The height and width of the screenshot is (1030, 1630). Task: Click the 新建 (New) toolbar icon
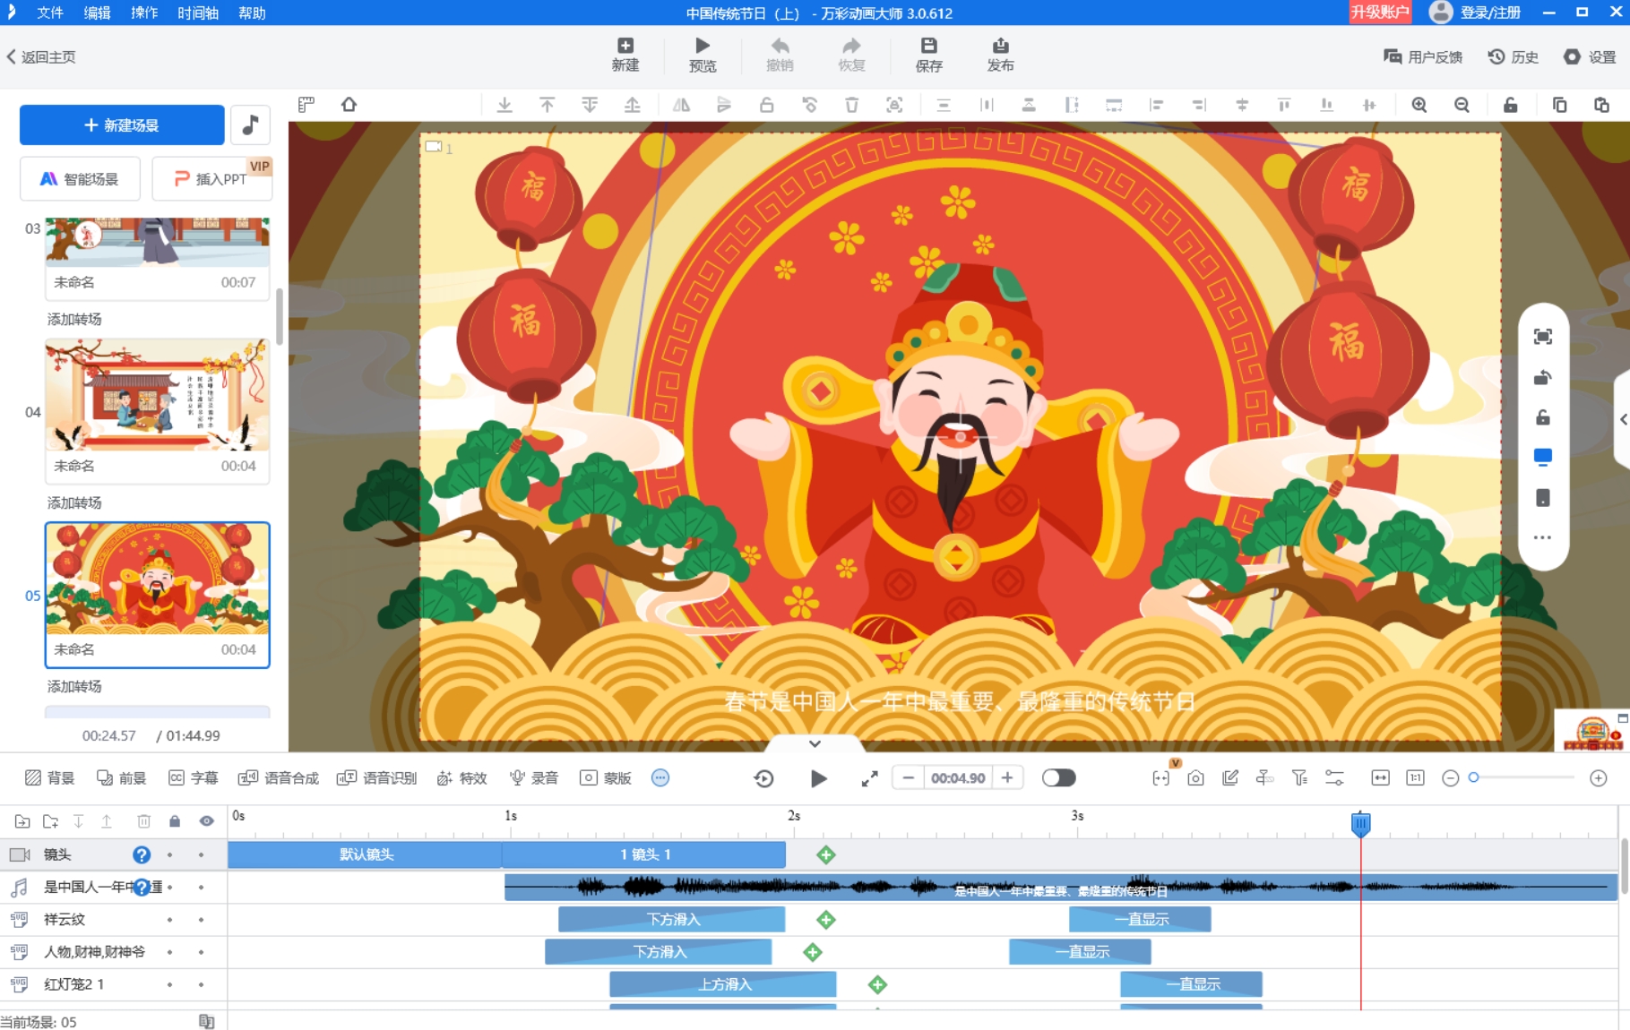tap(625, 55)
